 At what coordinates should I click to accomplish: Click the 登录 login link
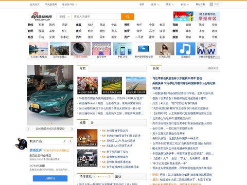coord(142,5)
